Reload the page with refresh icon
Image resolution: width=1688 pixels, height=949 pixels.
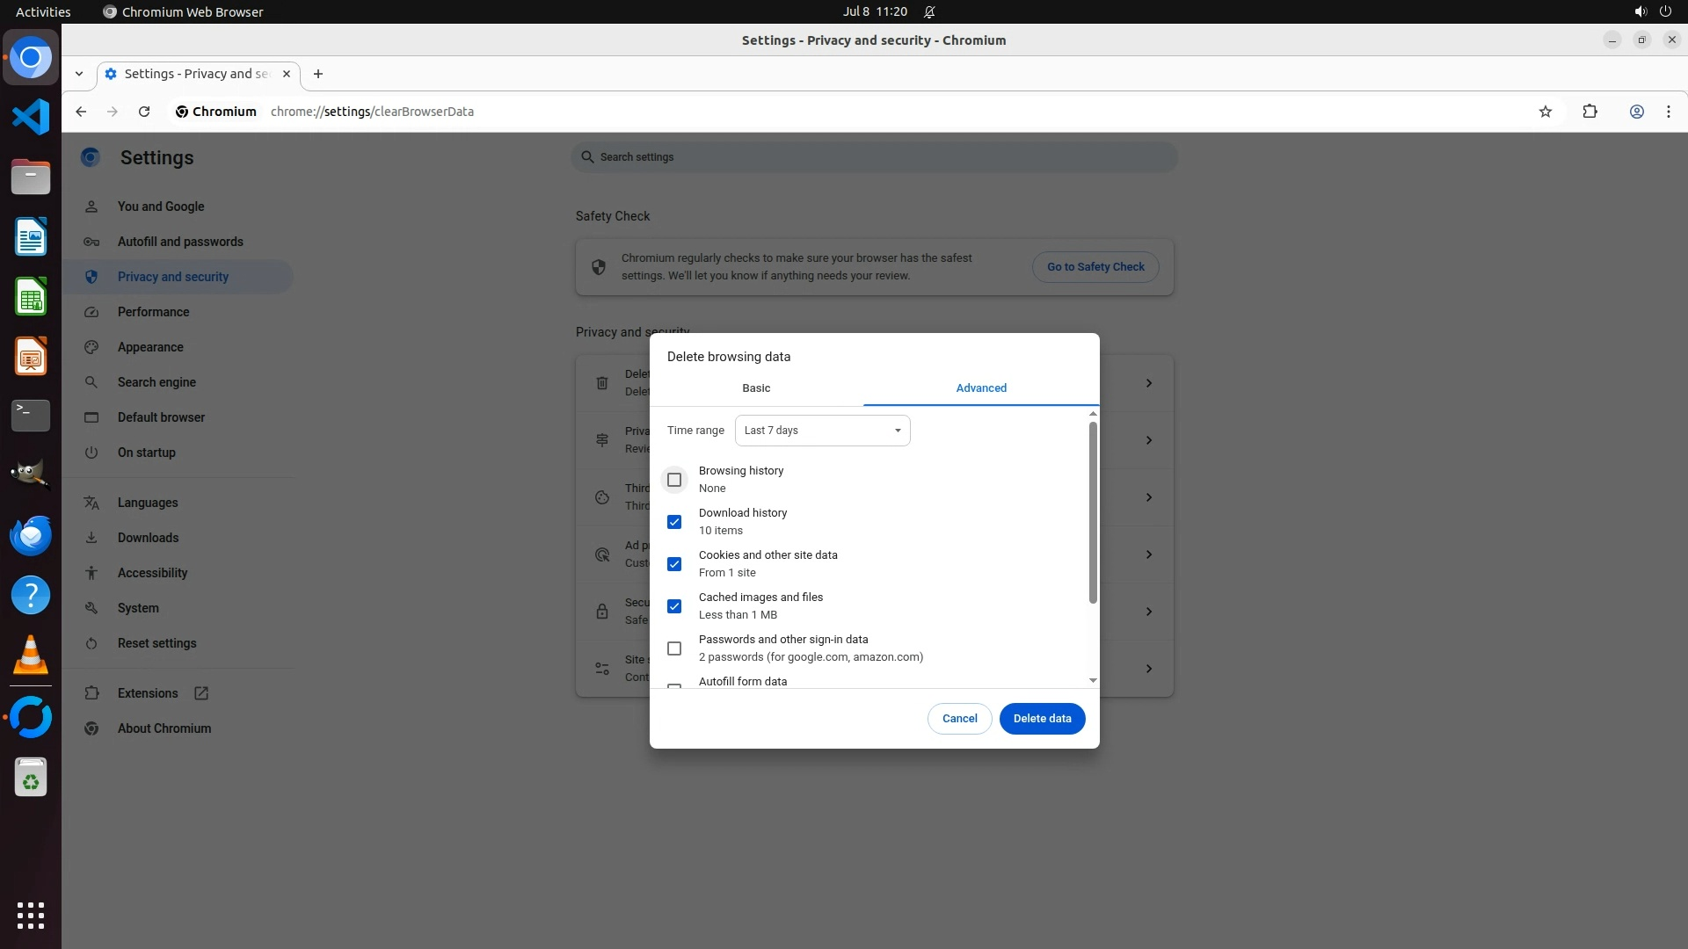tap(144, 112)
